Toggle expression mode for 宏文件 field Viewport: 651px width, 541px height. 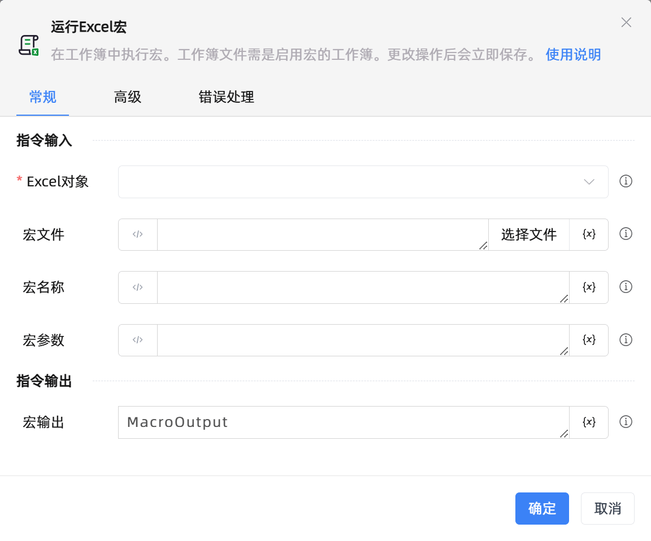point(138,234)
